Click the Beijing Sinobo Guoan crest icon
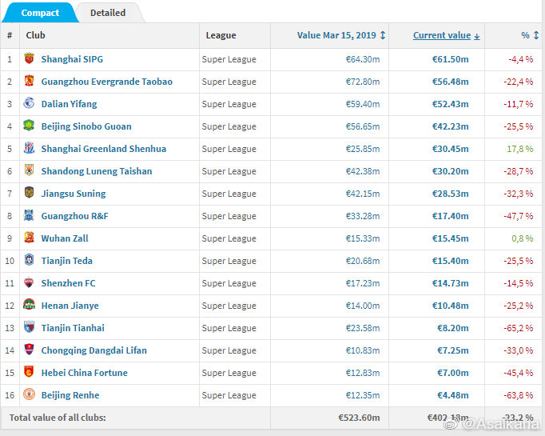This screenshot has height=436, width=545. [x=30, y=126]
